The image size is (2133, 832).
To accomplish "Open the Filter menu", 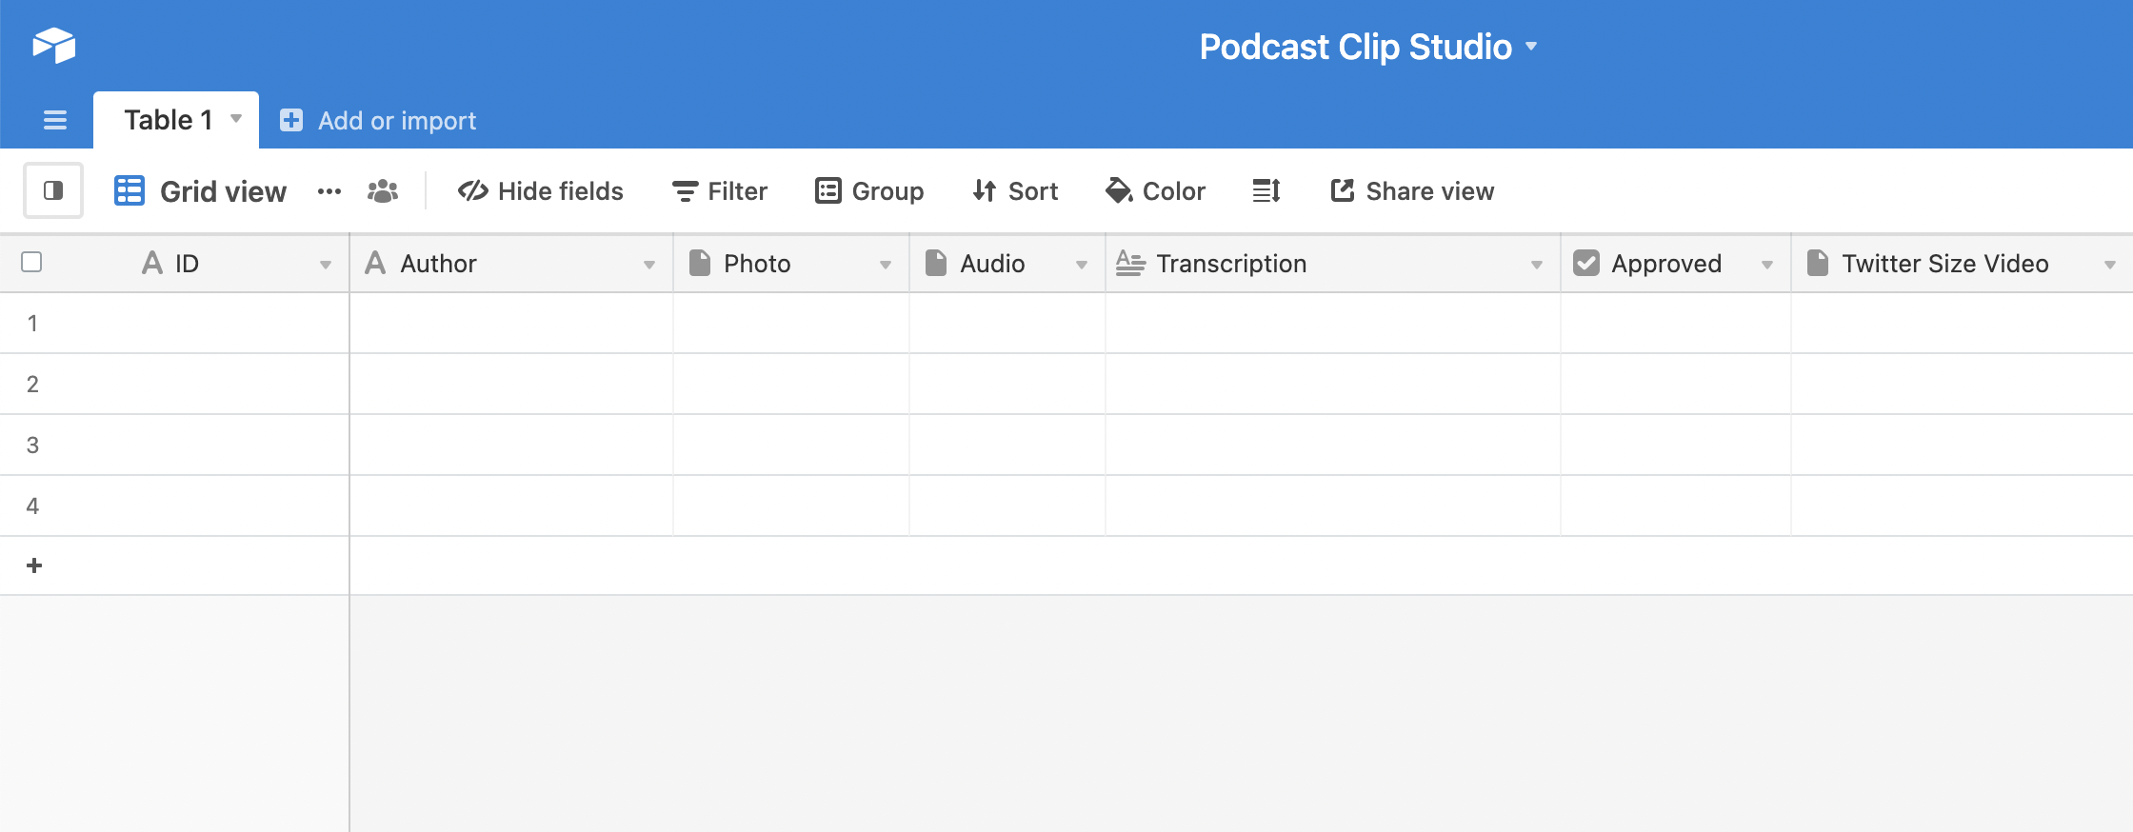I will pyautogui.click(x=720, y=191).
